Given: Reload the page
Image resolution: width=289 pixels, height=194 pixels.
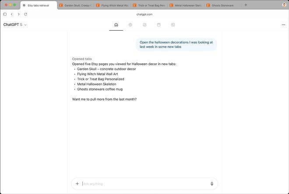Looking at the screenshot, I should coord(25,14).
